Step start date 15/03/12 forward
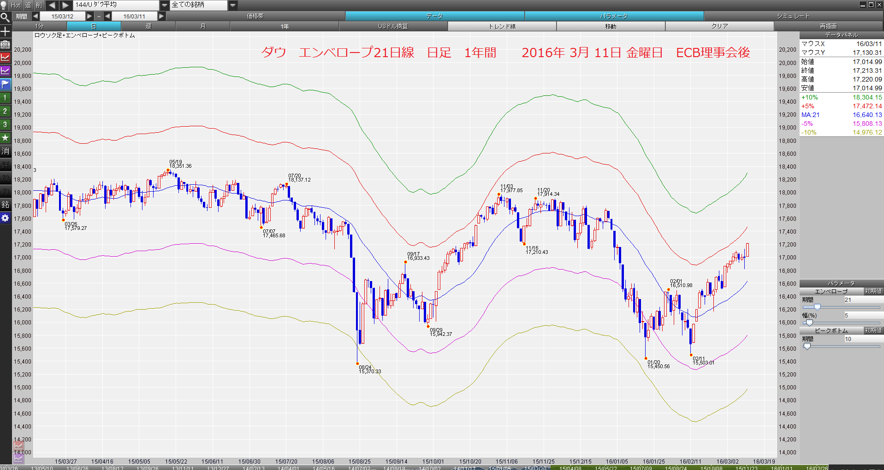 (89, 16)
